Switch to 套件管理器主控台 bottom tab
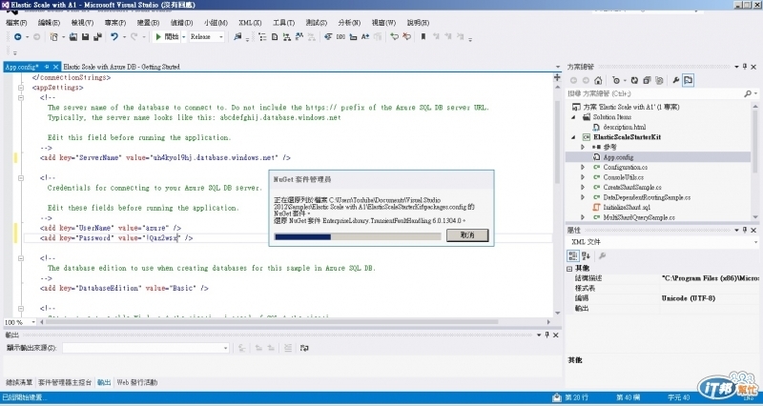 [65, 383]
